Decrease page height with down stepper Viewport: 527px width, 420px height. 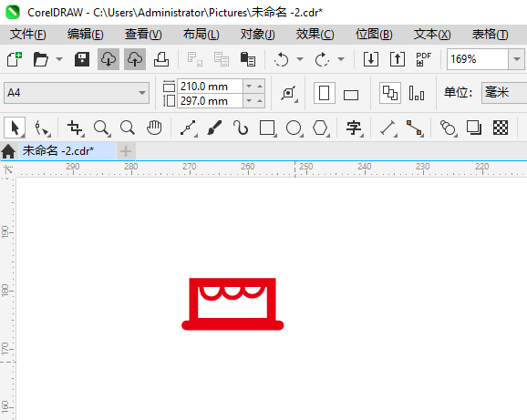tap(249, 101)
